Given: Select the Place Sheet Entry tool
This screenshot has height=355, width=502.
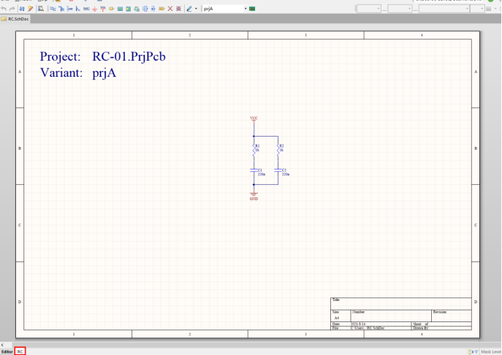Looking at the screenshot, I should (x=128, y=9).
